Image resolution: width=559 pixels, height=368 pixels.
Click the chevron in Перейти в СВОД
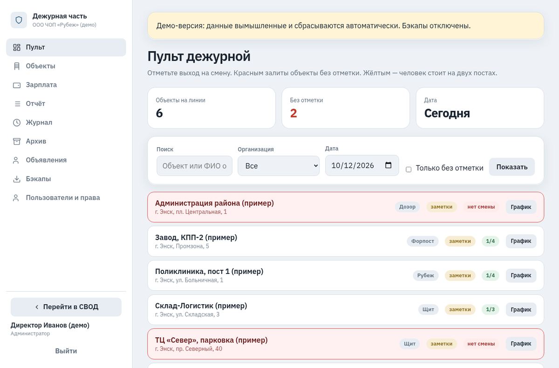[37, 307]
